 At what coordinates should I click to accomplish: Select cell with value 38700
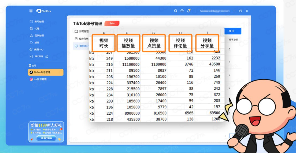[154, 119]
